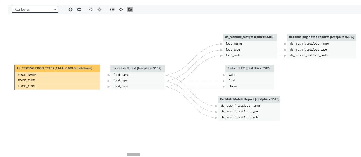Select ds_redshift_test.food_code in Mobile Report
Viewport: 361px width, 157px height.
pos(239,117)
